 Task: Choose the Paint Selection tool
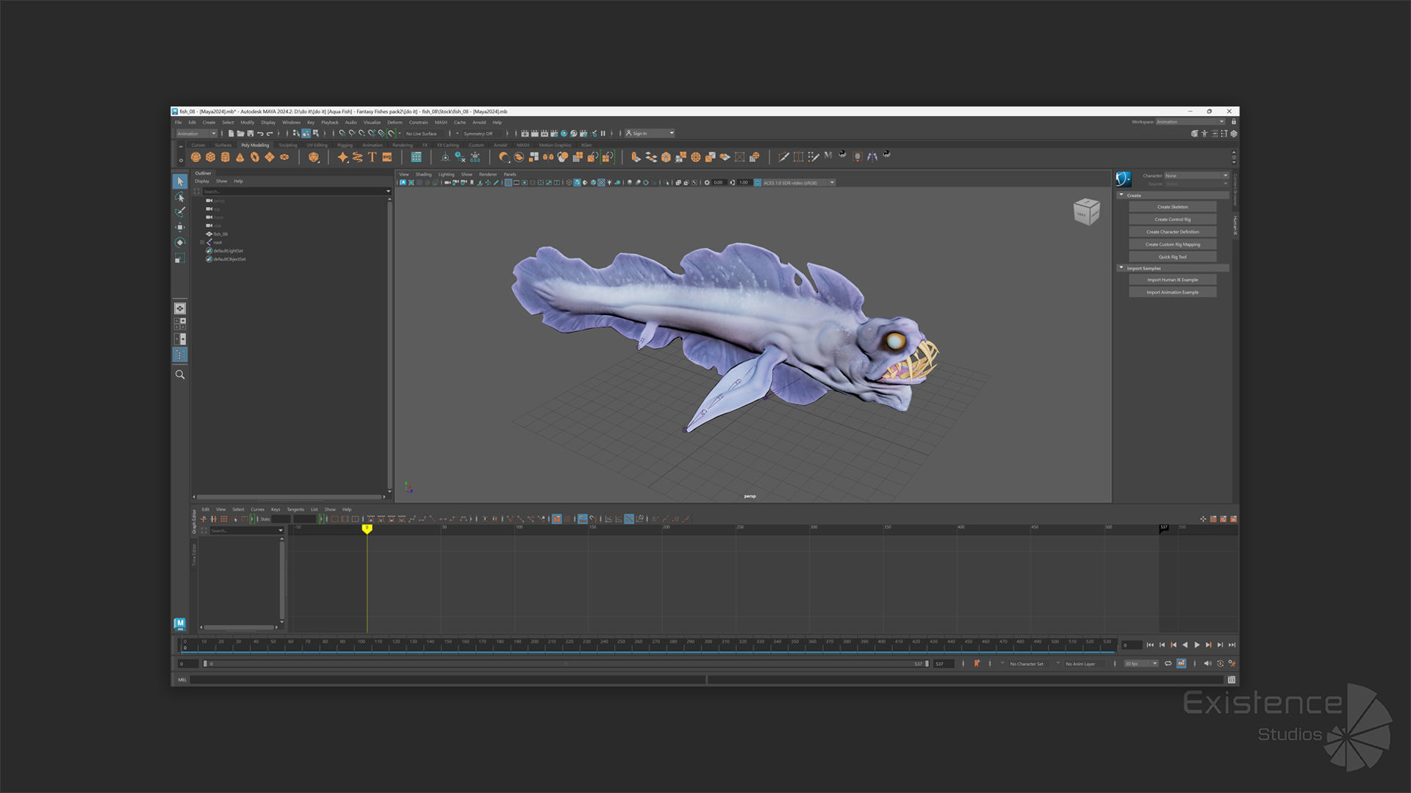tap(180, 212)
